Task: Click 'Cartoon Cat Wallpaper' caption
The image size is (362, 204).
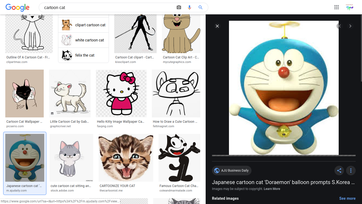Action: [24, 122]
